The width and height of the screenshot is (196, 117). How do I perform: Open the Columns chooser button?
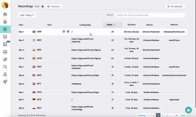tap(54, 6)
